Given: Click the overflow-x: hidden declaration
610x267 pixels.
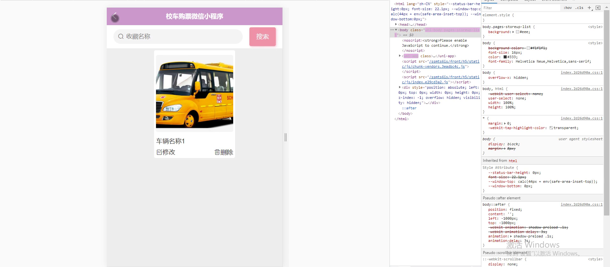Looking at the screenshot, I should pyautogui.click(x=508, y=78).
